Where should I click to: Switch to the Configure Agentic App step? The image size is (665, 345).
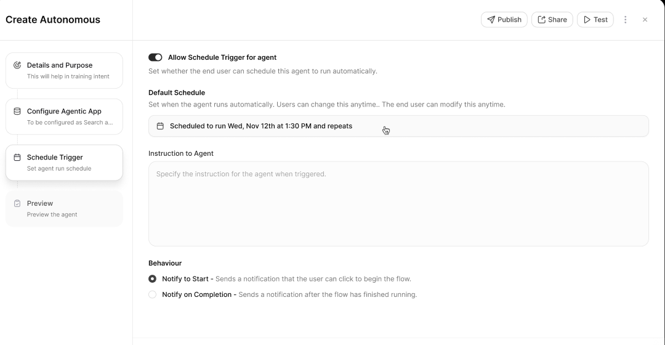pos(64,116)
